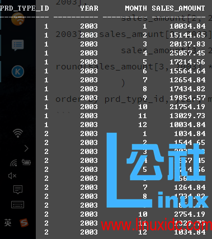This screenshot has height=239, width=212.
Task: Open network signal status icon
Action: pos(13,163)
